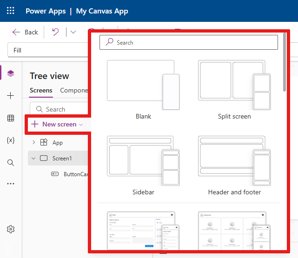This screenshot has height=258, width=298.
Task: Open the New screen dropdown
Action: [x=57, y=124]
